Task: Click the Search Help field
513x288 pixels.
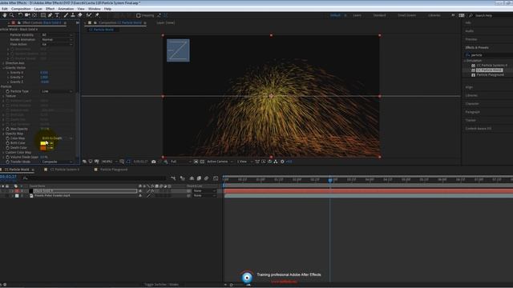Action: click(x=491, y=15)
